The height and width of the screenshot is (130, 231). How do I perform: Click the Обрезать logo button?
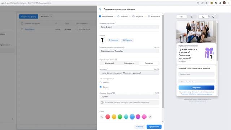127,40
